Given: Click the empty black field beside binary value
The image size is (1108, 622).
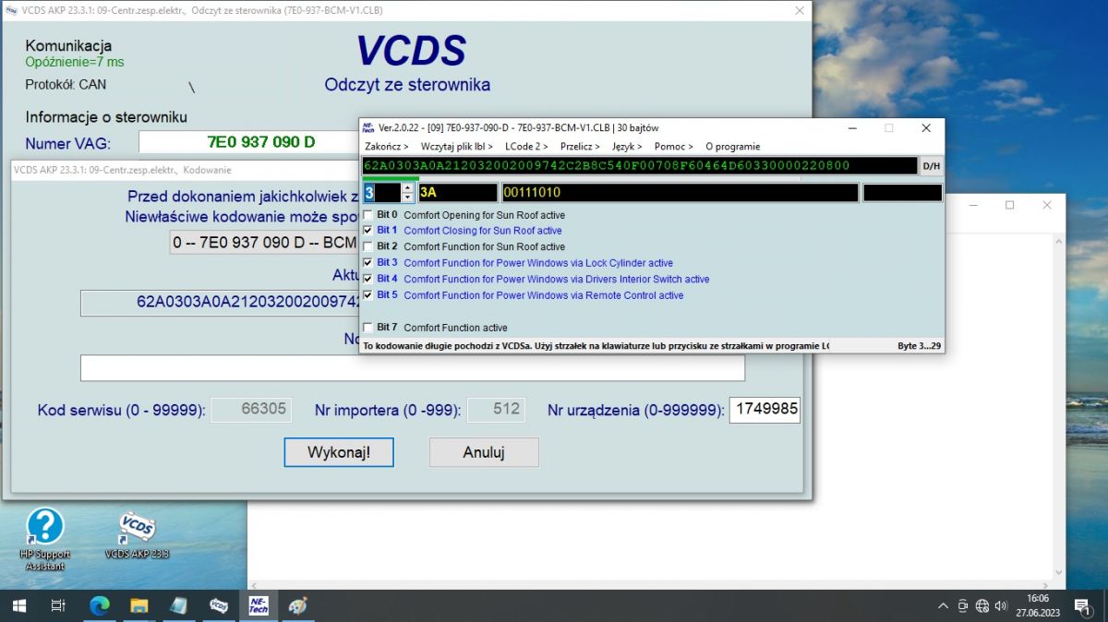Looking at the screenshot, I should [902, 193].
